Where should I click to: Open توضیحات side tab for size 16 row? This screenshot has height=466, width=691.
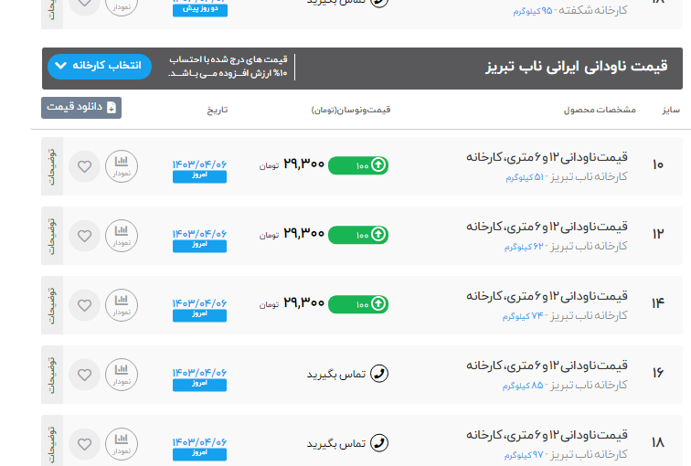click(x=51, y=374)
